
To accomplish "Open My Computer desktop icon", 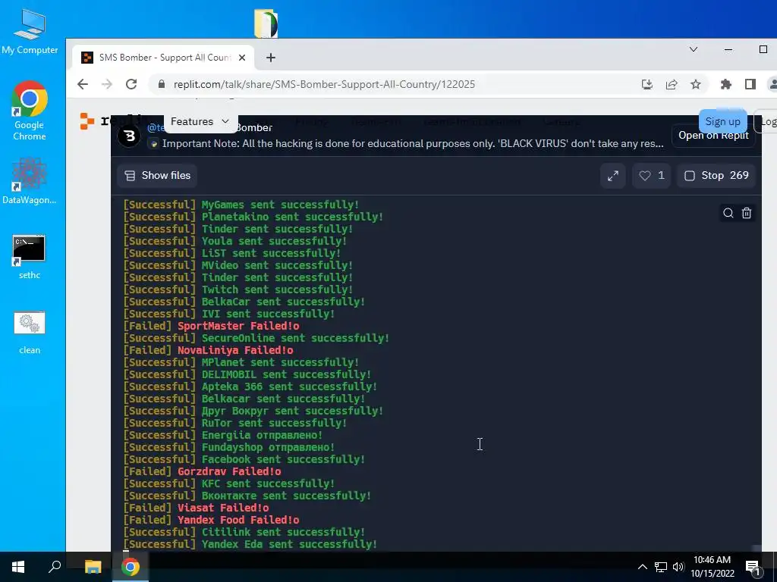I will click(x=30, y=31).
